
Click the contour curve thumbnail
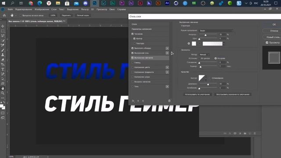point(202,78)
